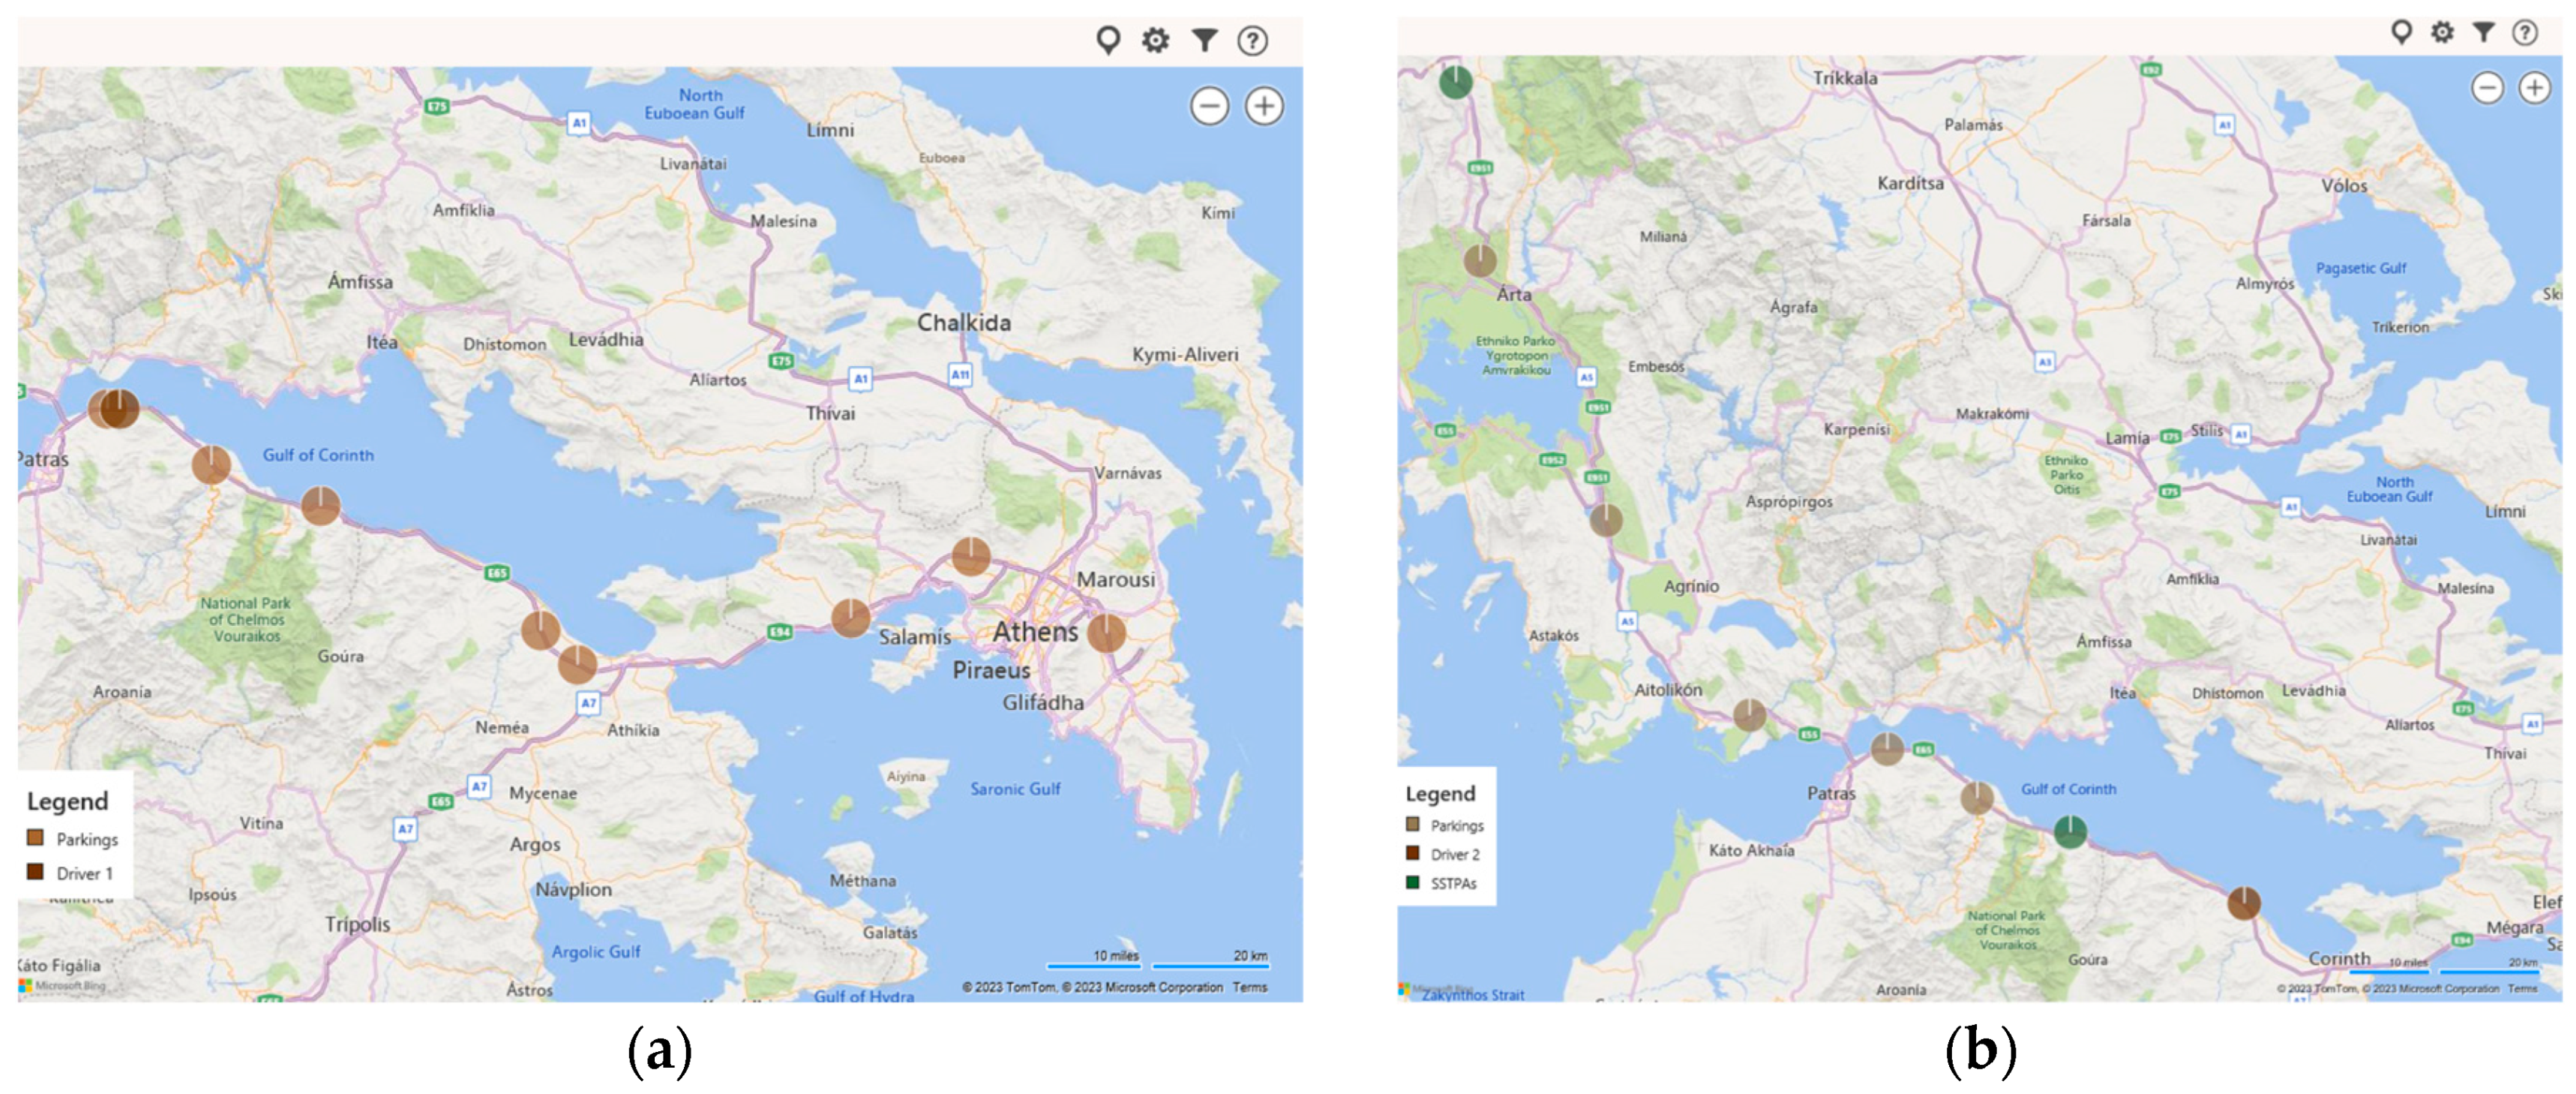Open help question mark on left map
The height and width of the screenshot is (1094, 2576).
click(1252, 40)
